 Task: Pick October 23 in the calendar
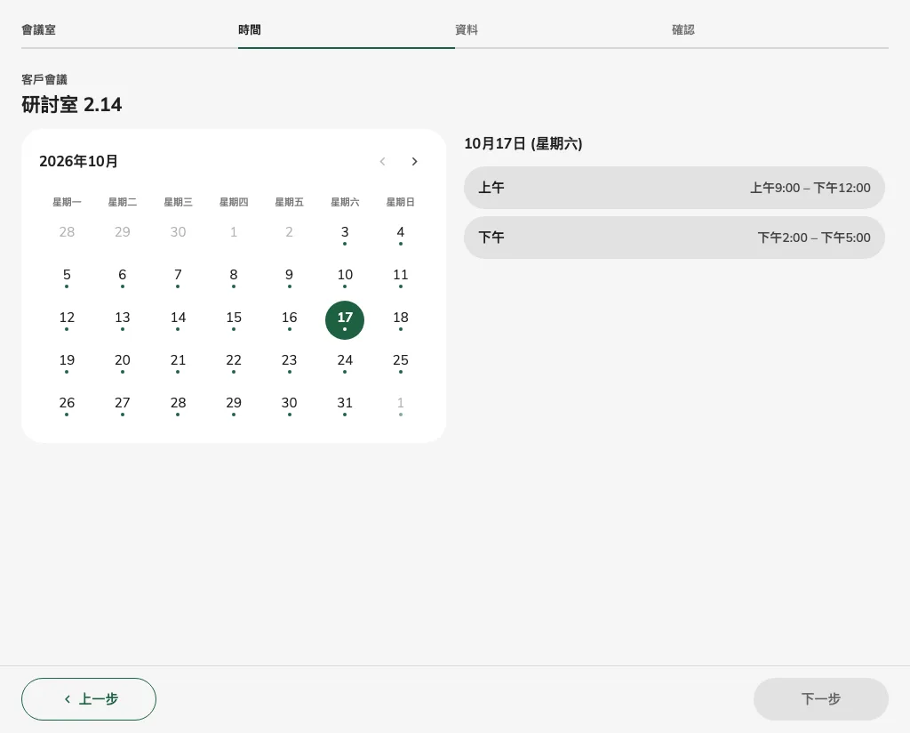[289, 362]
